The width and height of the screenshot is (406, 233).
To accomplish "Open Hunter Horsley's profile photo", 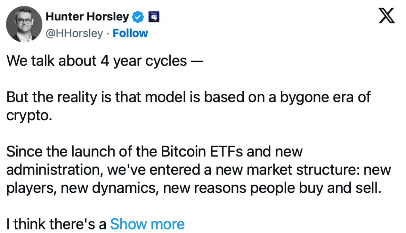I will 24,24.
